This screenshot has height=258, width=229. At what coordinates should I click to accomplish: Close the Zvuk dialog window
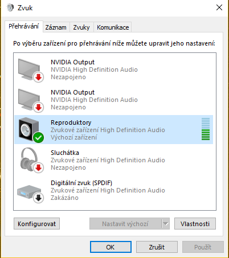pyautogui.click(x=219, y=7)
